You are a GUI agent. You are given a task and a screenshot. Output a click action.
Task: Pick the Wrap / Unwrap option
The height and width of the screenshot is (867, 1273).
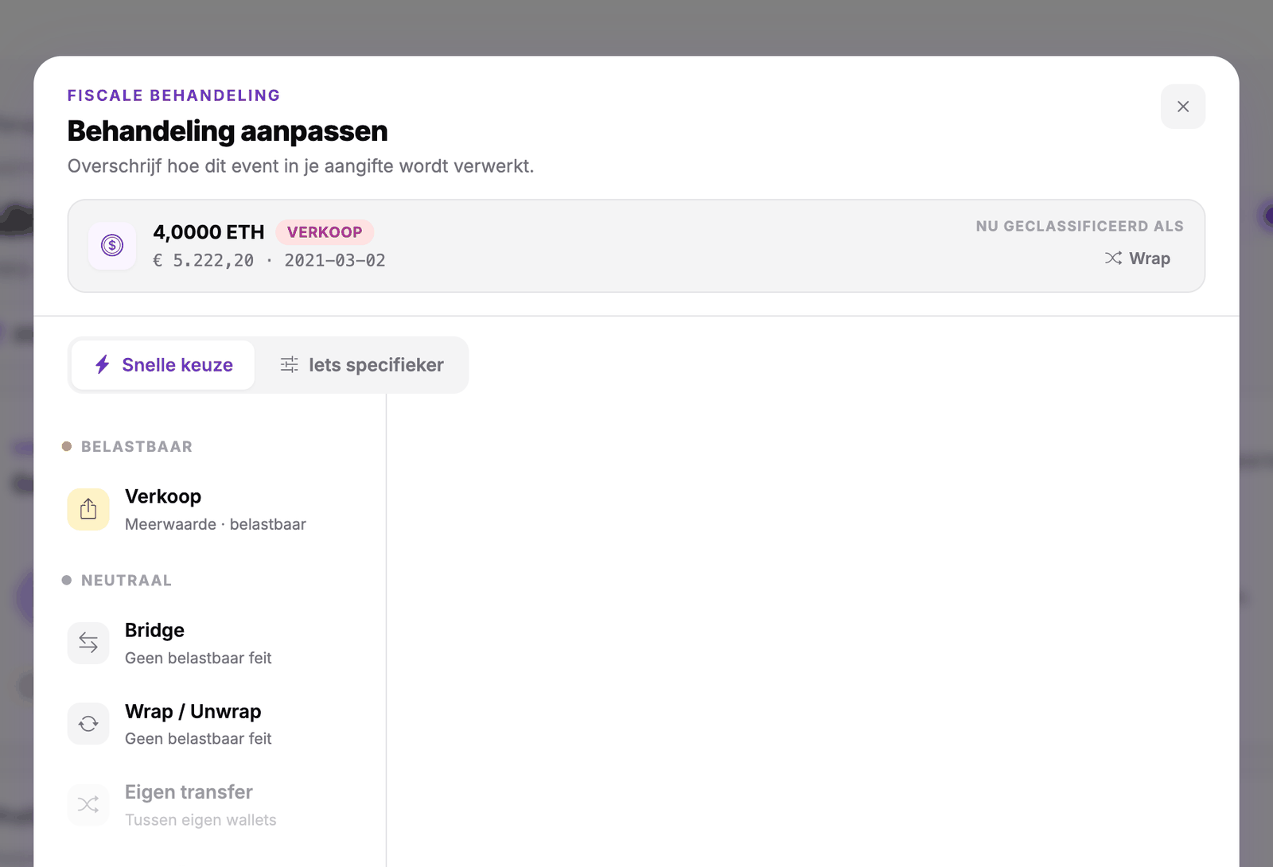click(215, 724)
